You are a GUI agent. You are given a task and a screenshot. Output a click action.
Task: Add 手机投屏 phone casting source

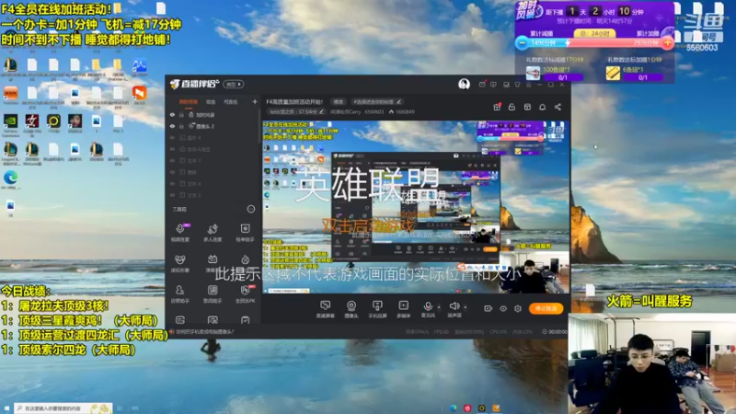point(377,309)
